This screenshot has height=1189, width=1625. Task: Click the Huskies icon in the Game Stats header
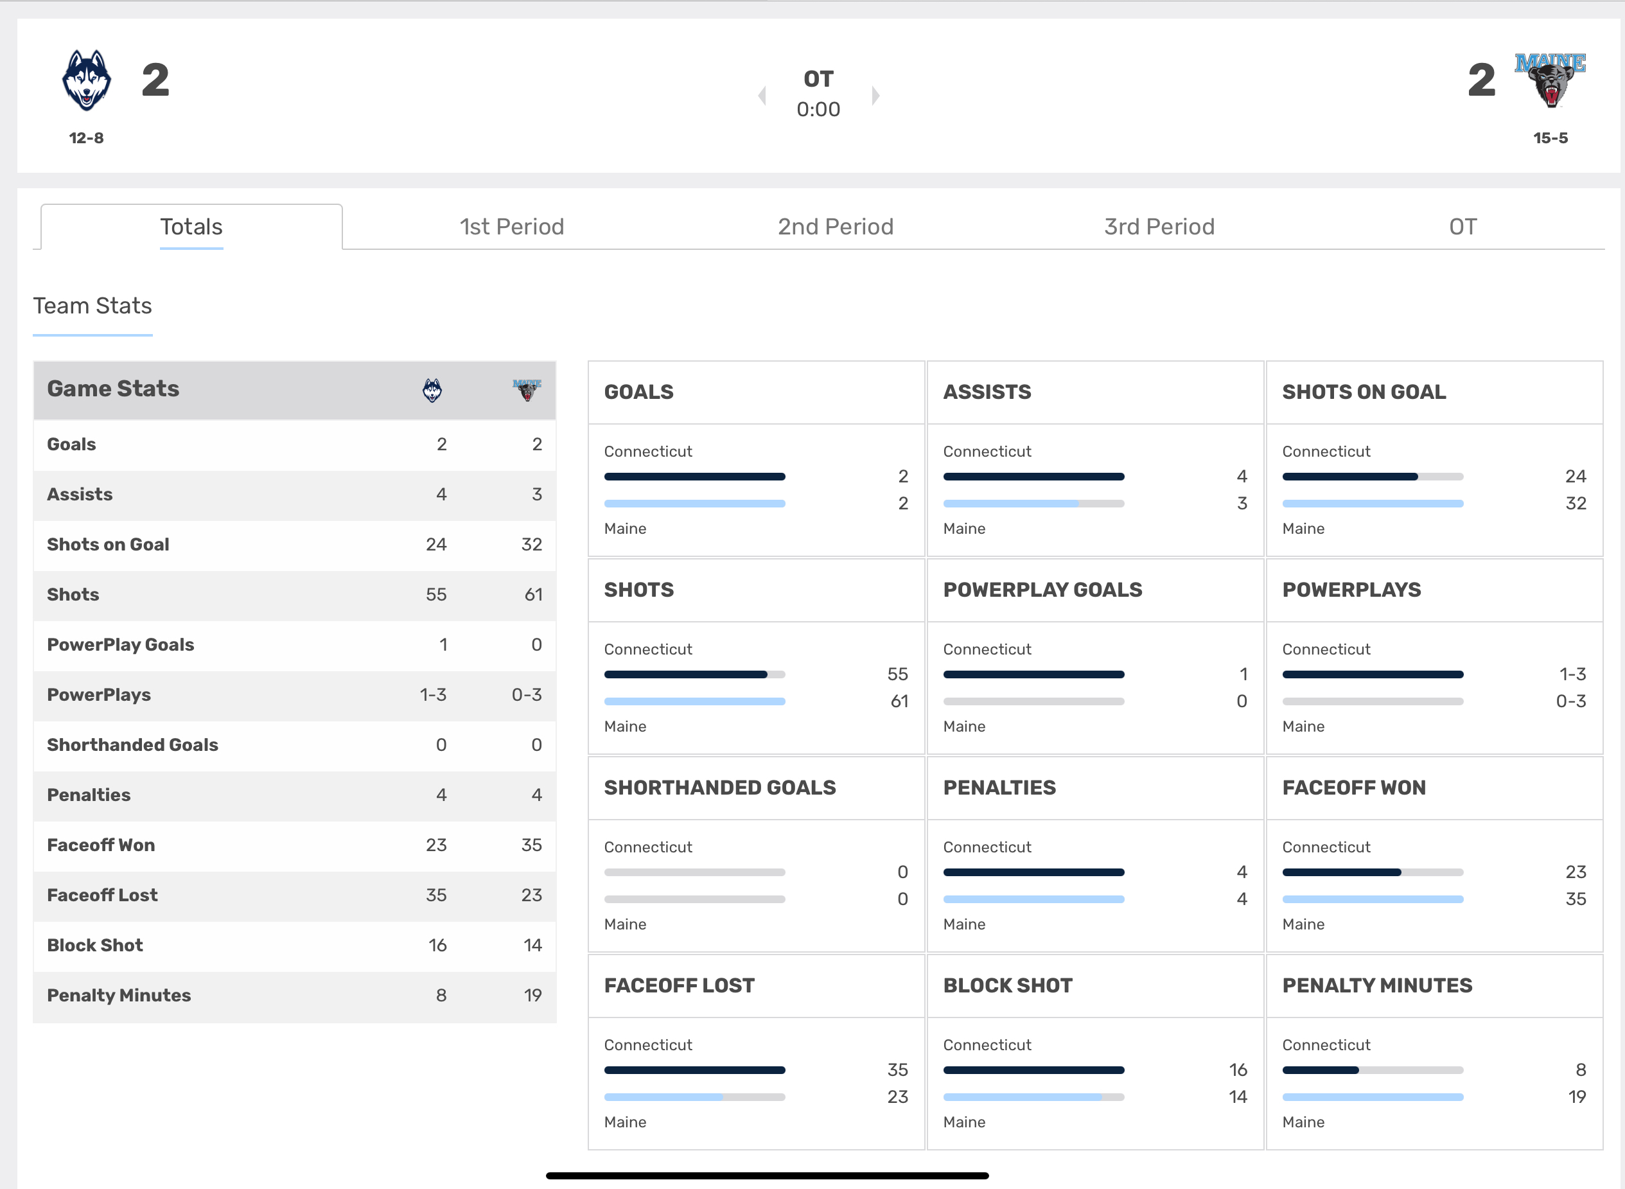432,390
